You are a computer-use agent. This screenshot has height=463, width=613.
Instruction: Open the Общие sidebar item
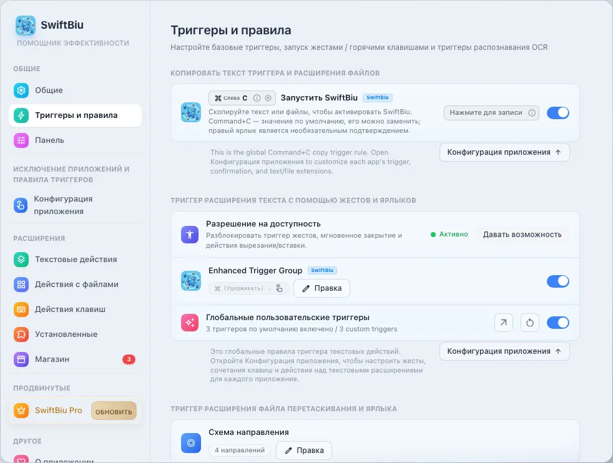(x=75, y=90)
